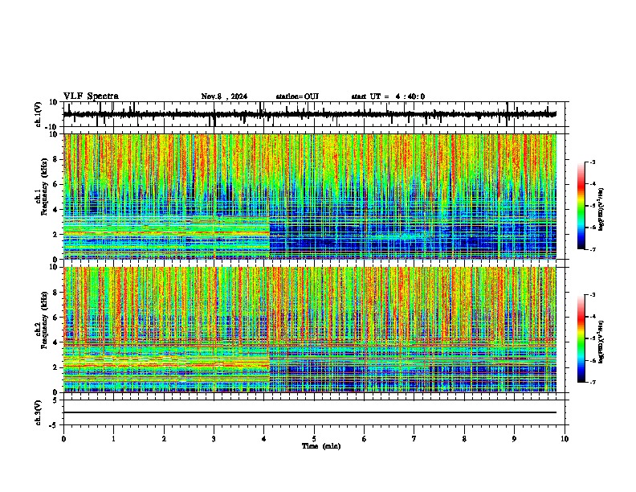Click time-axis tick label "7"
Viewport: 636px width, 492px height.
(414, 439)
